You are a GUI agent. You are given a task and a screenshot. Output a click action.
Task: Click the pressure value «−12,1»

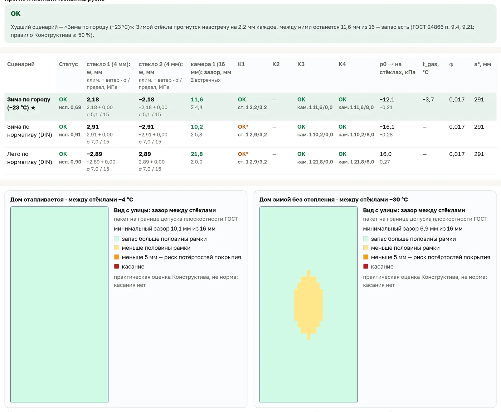pos(387,99)
